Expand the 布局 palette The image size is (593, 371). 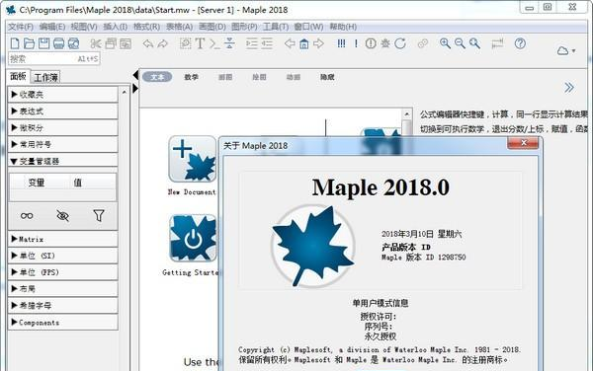coord(63,289)
